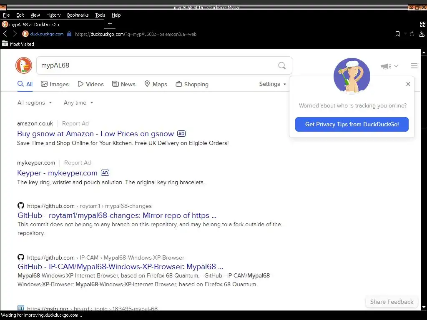This screenshot has width=427, height=320.
Task: Open the DuckDuckGo hamburger menu
Action: [414, 66]
